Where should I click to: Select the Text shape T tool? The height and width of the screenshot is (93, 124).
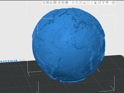click(103, 3)
